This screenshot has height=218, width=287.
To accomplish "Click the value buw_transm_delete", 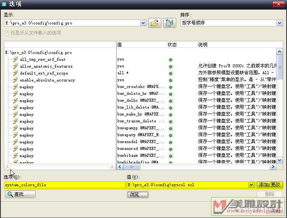I will click(x=141, y=121).
